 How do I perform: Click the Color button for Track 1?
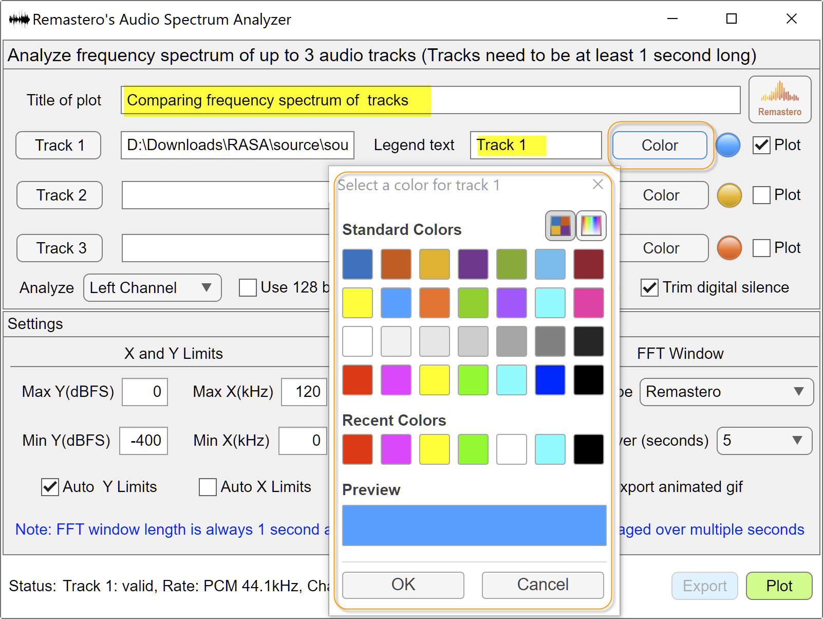click(660, 145)
